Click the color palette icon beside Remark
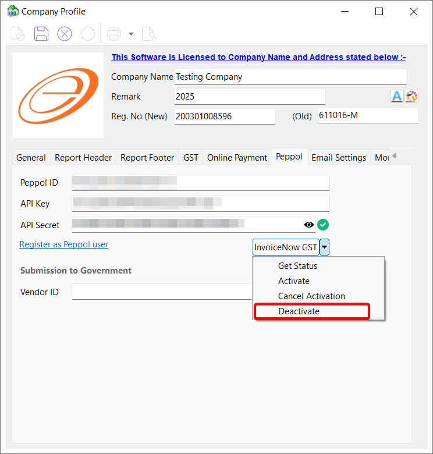 412,97
